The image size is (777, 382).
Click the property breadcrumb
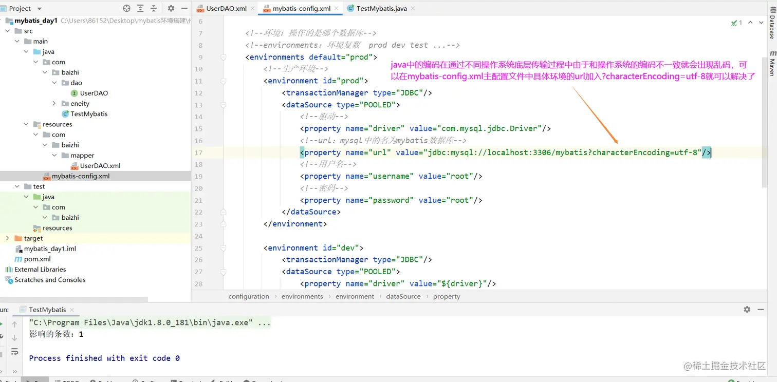point(447,296)
